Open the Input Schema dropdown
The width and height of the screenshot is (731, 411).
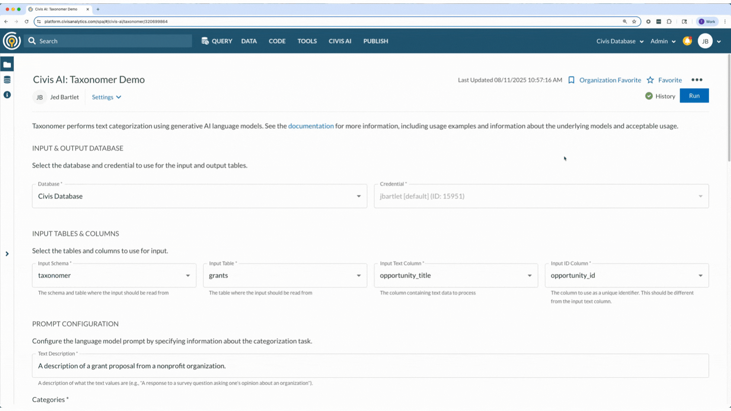coord(114,275)
